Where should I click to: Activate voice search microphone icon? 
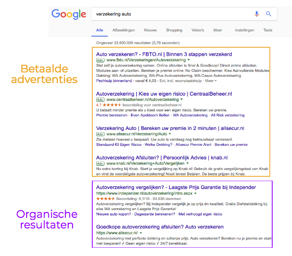[256, 14]
